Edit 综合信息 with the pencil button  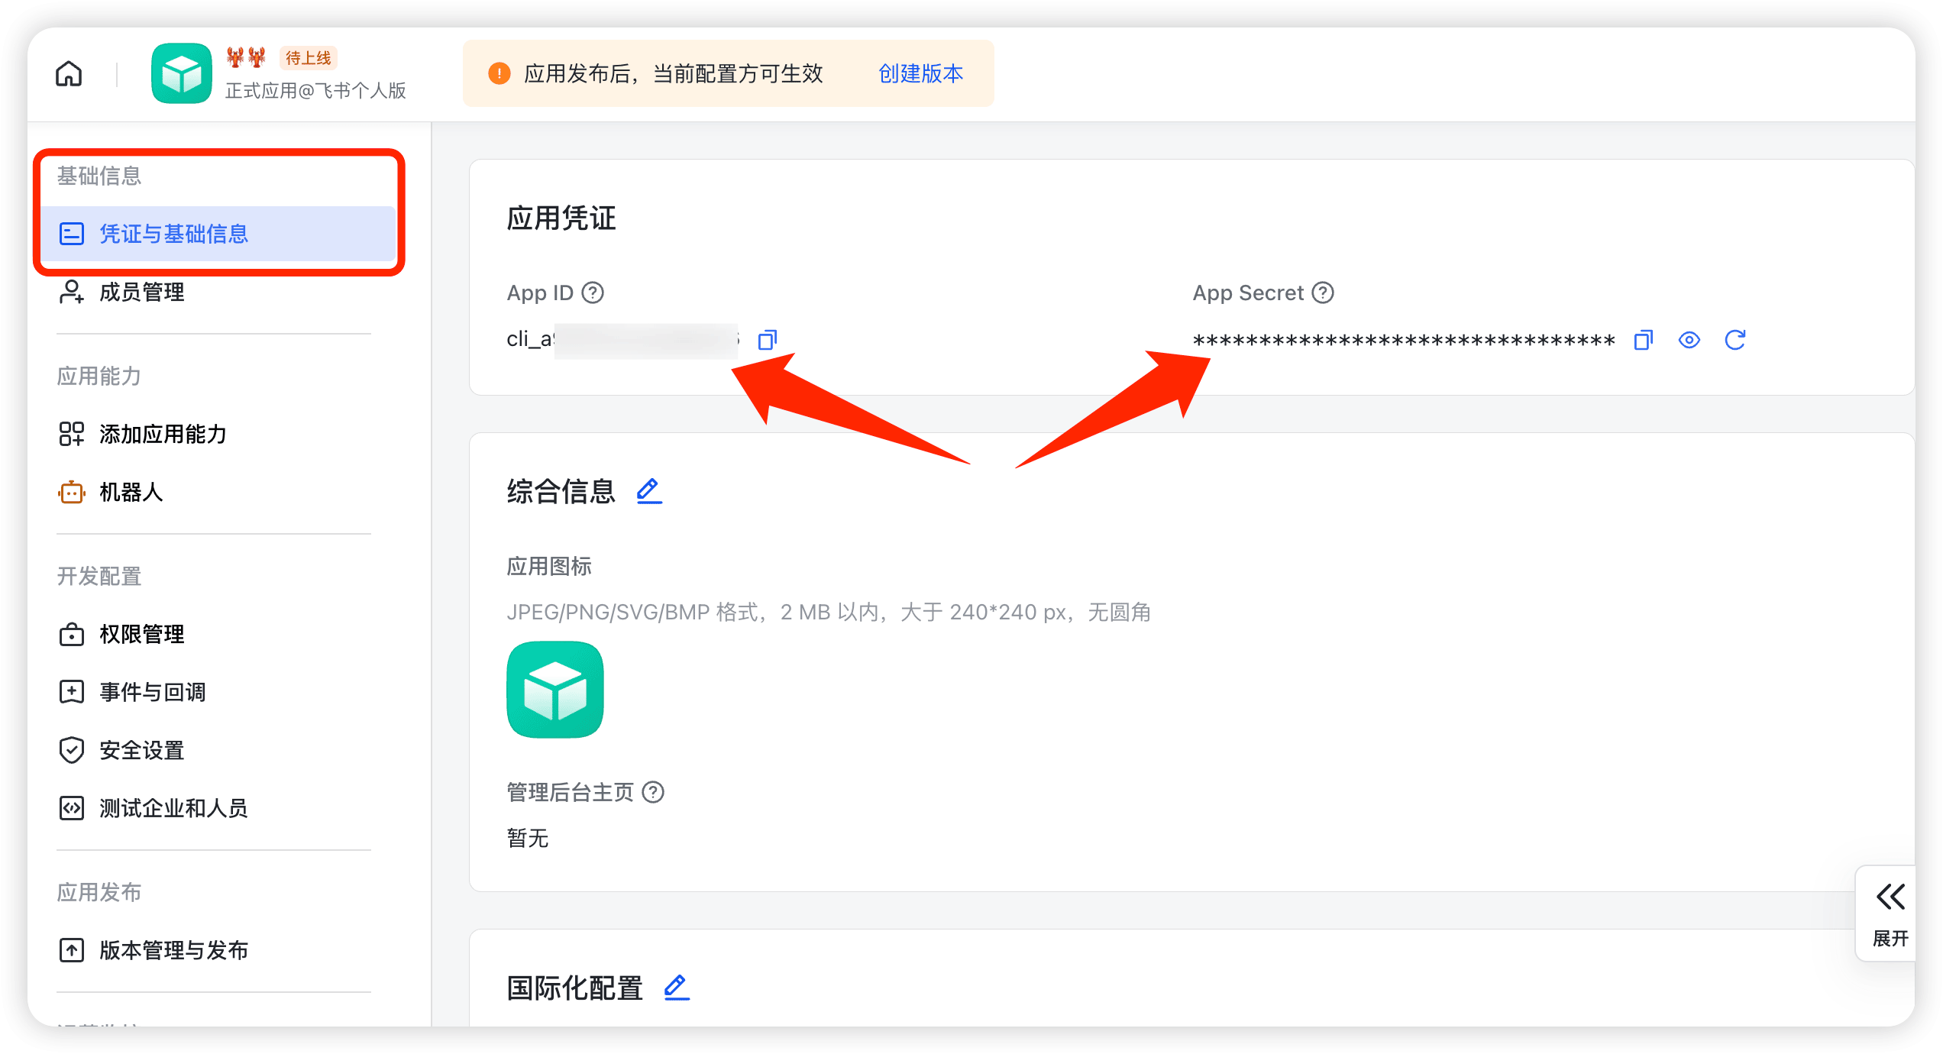[x=648, y=491]
